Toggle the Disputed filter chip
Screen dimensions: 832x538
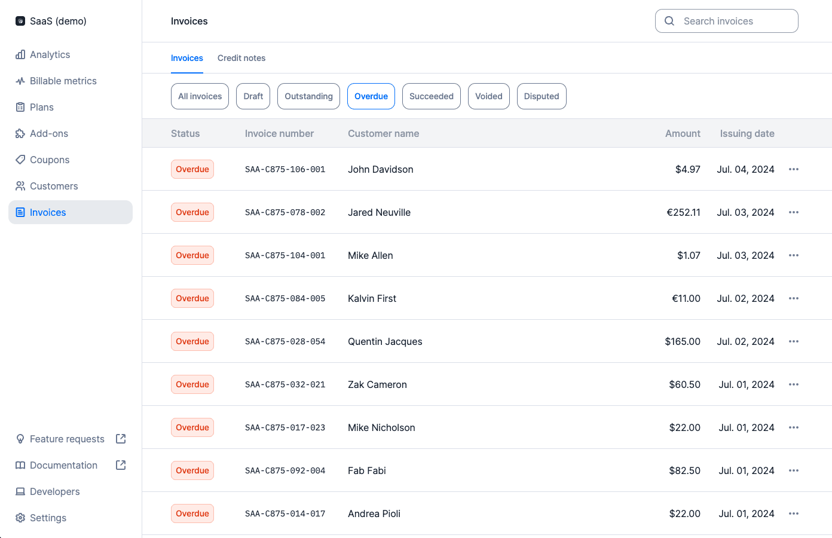(541, 96)
